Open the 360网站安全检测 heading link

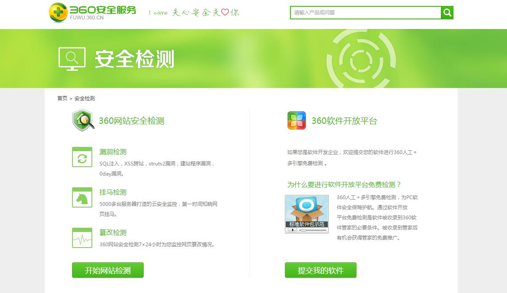131,121
